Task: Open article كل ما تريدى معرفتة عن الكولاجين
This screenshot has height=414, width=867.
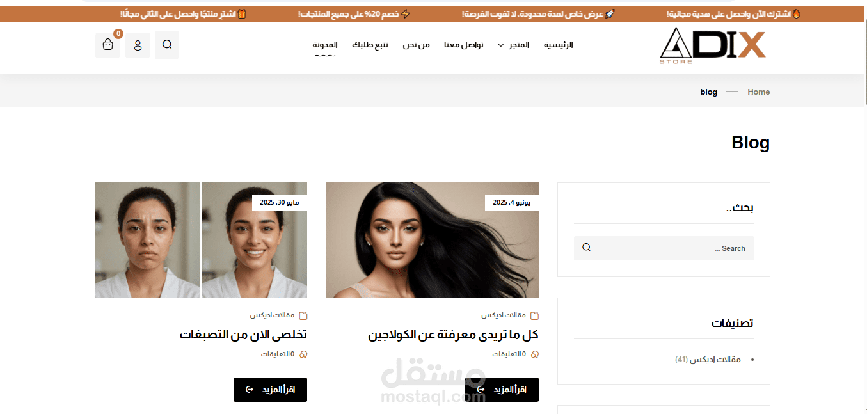Action: click(x=453, y=335)
